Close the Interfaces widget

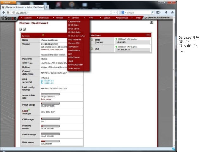pyautogui.click(x=149, y=35)
